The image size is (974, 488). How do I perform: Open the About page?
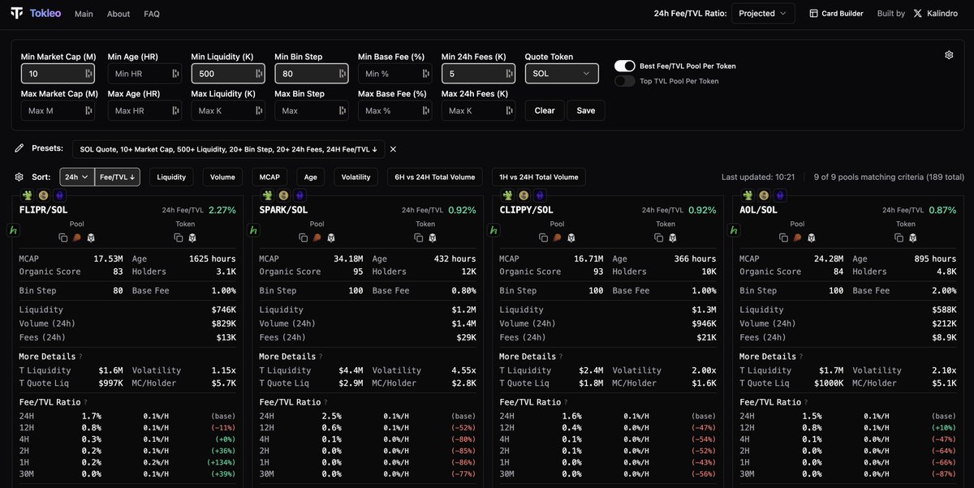click(x=119, y=14)
